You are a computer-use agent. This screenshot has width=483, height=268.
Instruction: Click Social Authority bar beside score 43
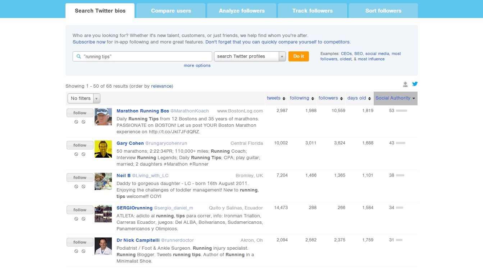(401, 143)
